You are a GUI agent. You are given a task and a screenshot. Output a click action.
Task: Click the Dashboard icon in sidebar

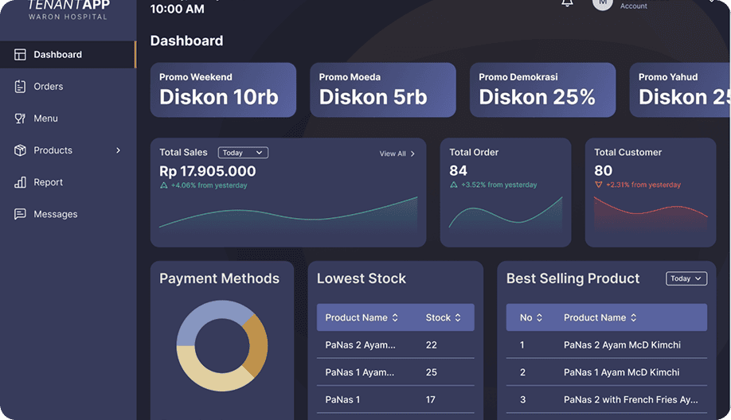(x=21, y=54)
